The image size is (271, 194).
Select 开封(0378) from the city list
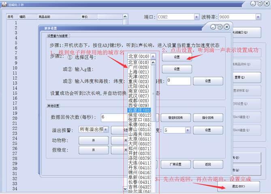pyautogui.click(x=139, y=153)
